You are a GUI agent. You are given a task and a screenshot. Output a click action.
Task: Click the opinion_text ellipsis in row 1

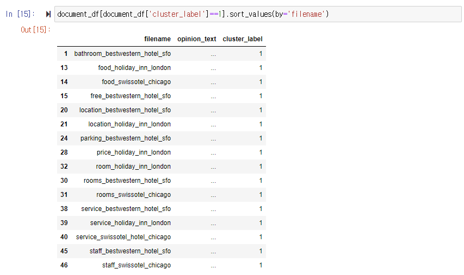coord(213,55)
